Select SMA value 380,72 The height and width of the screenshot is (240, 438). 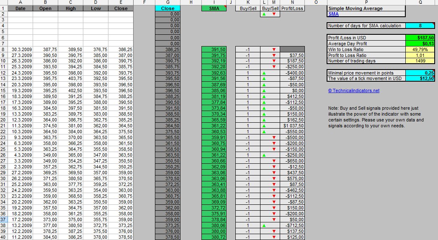[214, 237]
